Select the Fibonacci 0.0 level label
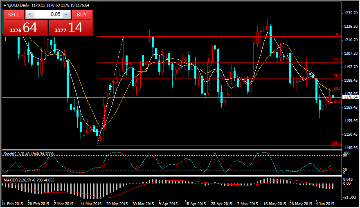Viewport: 360px width, 208px height. (338, 35)
